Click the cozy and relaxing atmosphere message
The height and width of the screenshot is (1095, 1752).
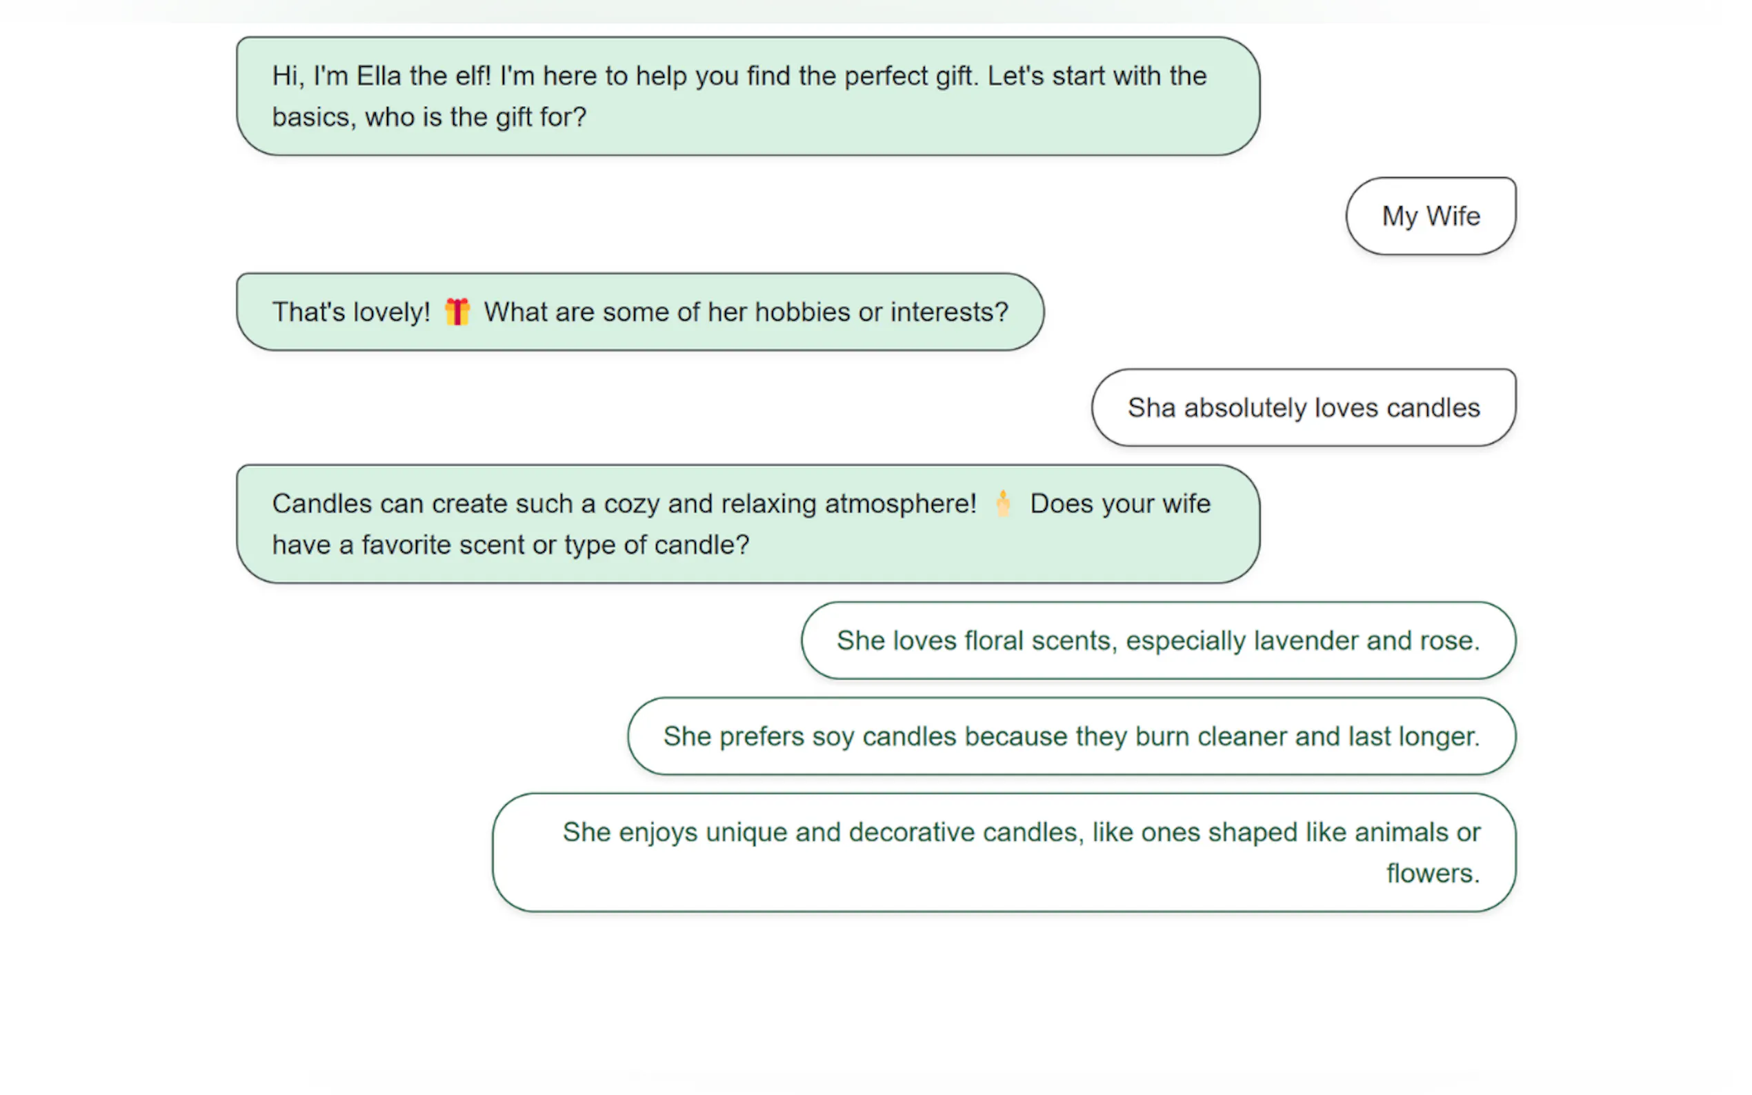point(747,523)
